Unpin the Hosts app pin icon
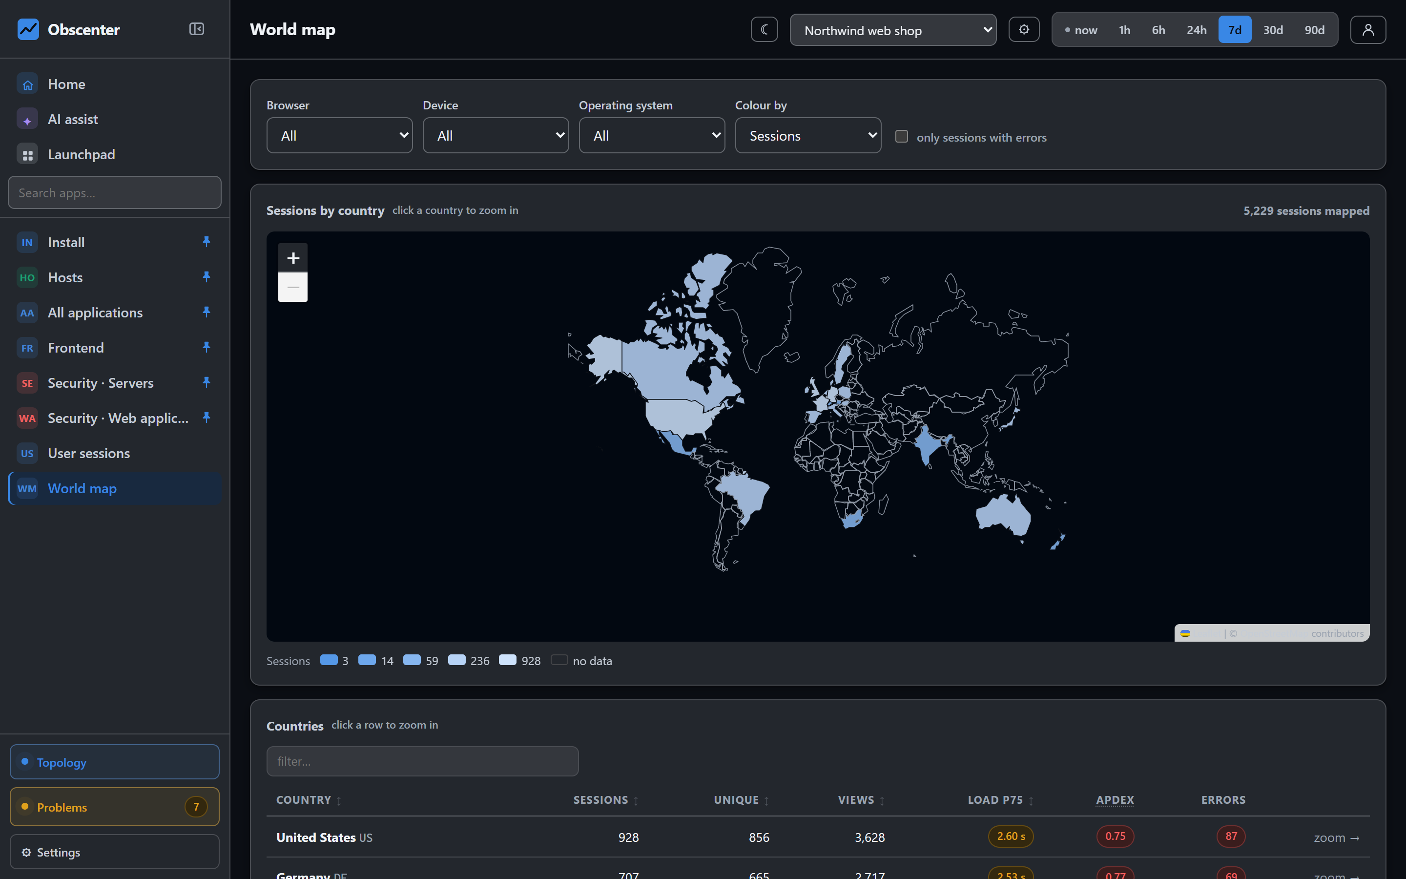The height and width of the screenshot is (879, 1406). [206, 277]
